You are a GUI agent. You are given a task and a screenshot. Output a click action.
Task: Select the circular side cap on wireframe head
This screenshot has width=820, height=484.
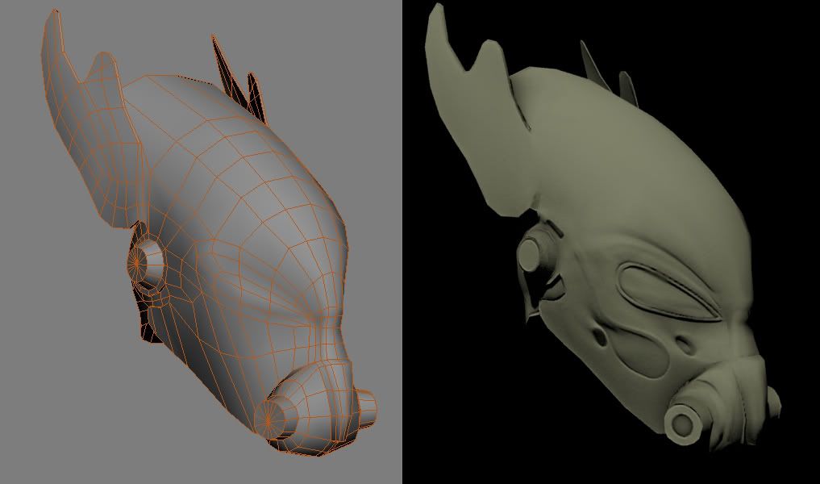click(145, 261)
